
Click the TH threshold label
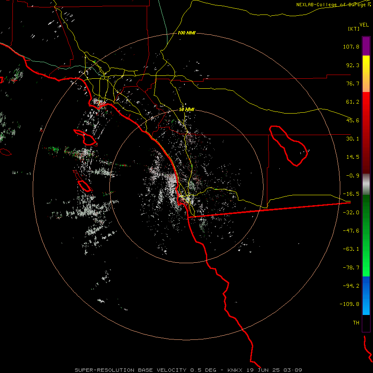click(x=356, y=323)
